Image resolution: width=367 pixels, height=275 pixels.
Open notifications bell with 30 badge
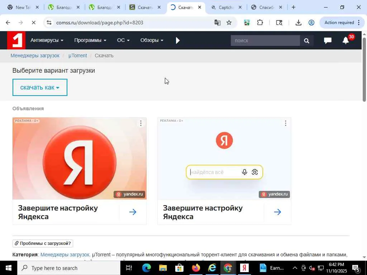(x=347, y=40)
